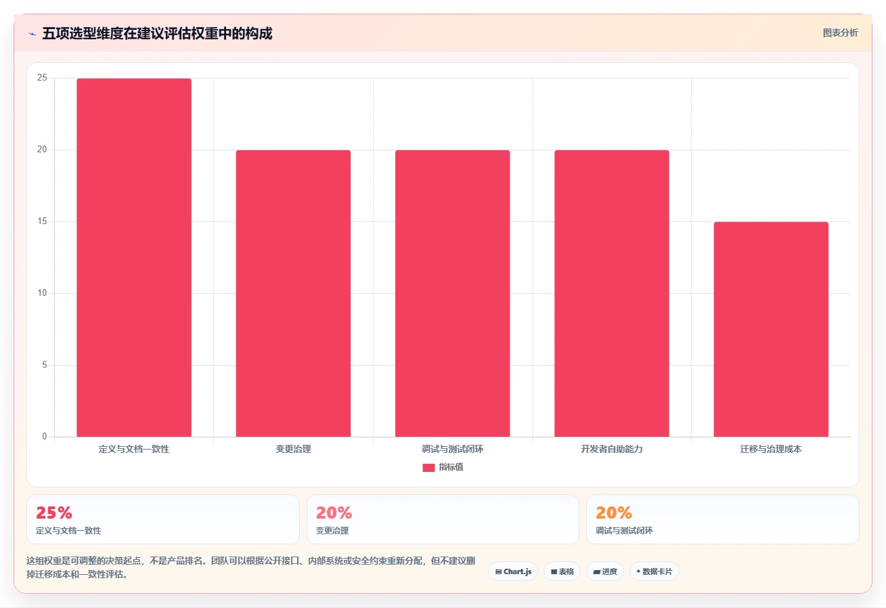This screenshot has height=608, width=886.
Task: Click the 开发者自助能力 x-axis label
Action: (612, 449)
